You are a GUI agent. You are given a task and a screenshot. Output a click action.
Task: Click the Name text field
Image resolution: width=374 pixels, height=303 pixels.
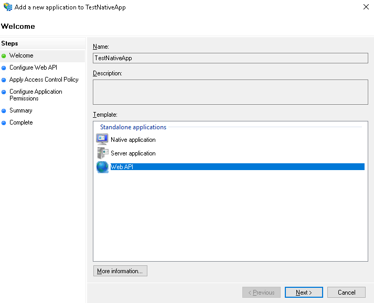click(230, 58)
